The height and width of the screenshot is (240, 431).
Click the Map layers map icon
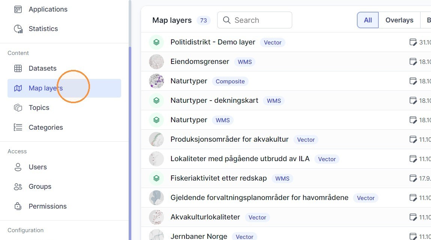coord(18,88)
